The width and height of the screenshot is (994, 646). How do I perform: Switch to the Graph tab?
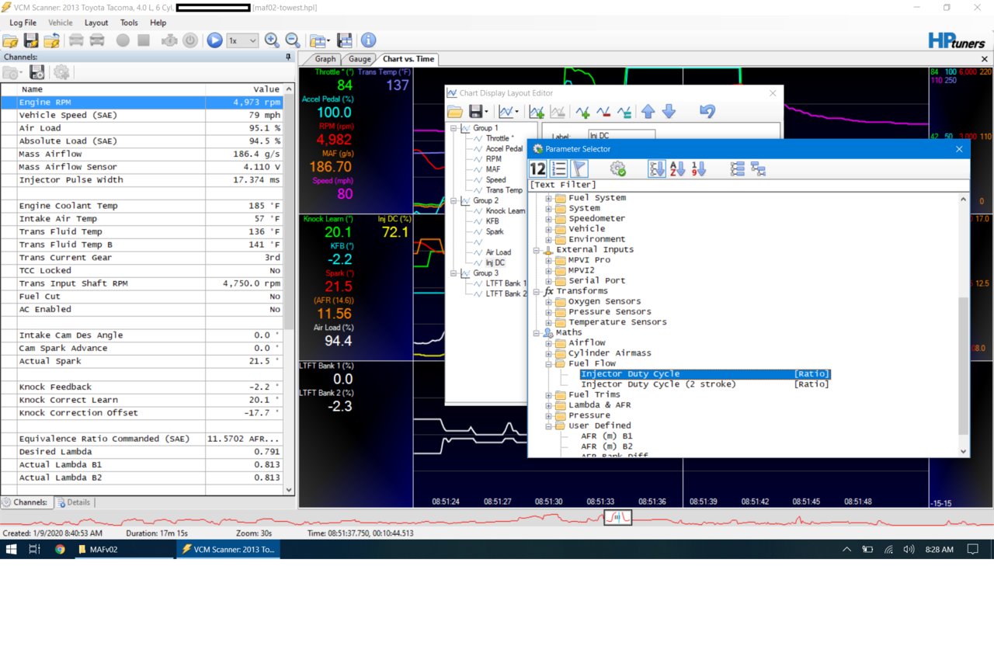point(325,59)
